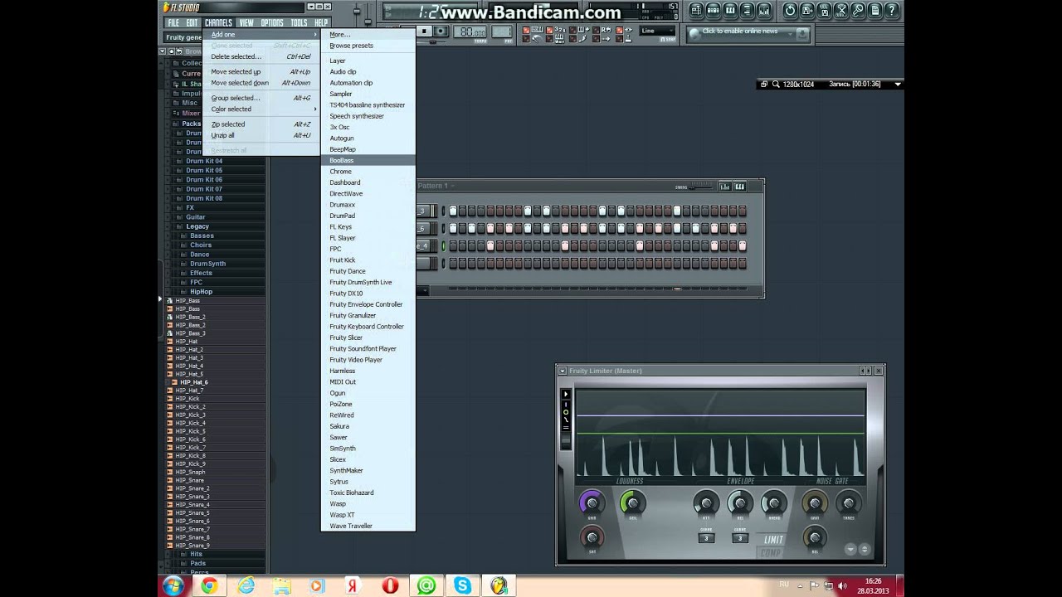Click the curve display option icon in Fruity Limiter
The image size is (1062, 597).
[x=566, y=420]
